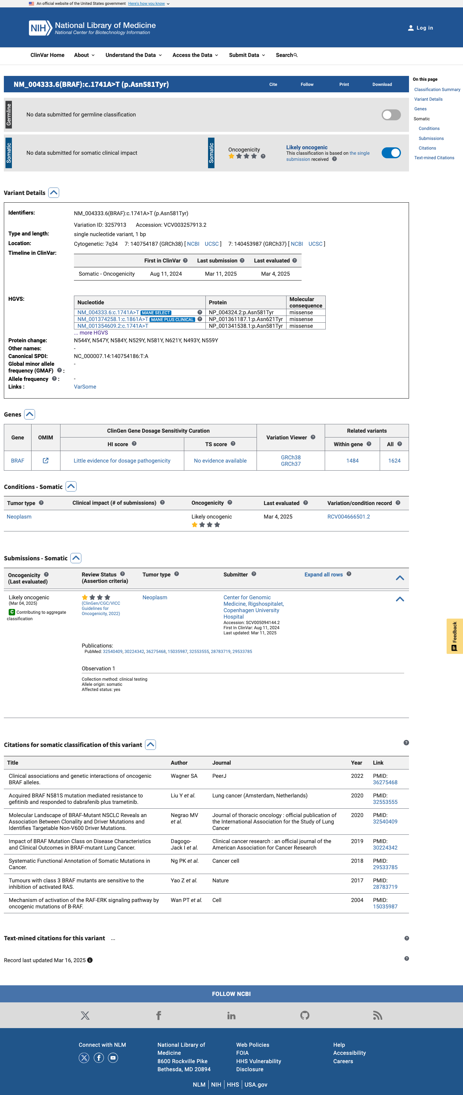Click help icon beside HI score
This screenshot has width=463, height=1095.
[134, 444]
